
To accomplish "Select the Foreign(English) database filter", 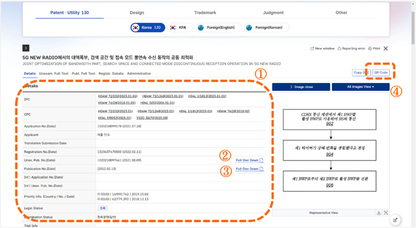I will (x=218, y=28).
